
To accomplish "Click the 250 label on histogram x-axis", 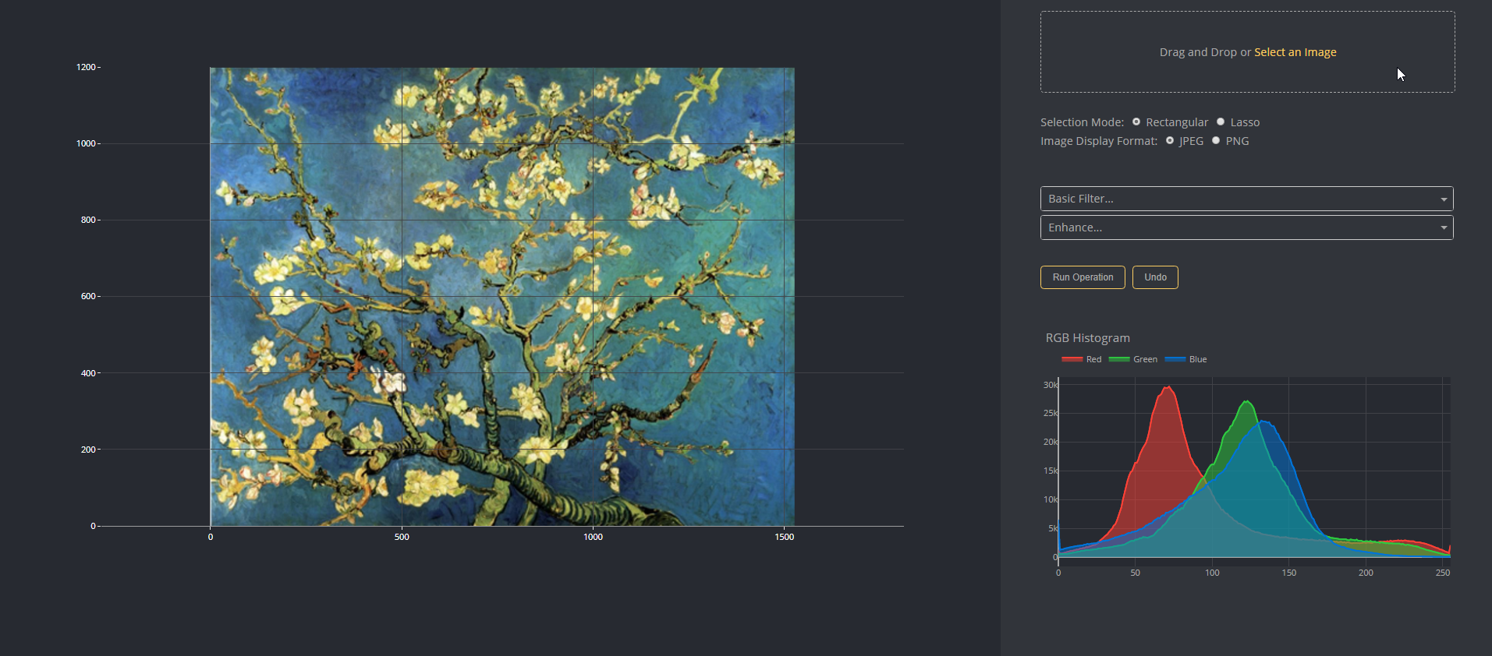I will (1443, 573).
